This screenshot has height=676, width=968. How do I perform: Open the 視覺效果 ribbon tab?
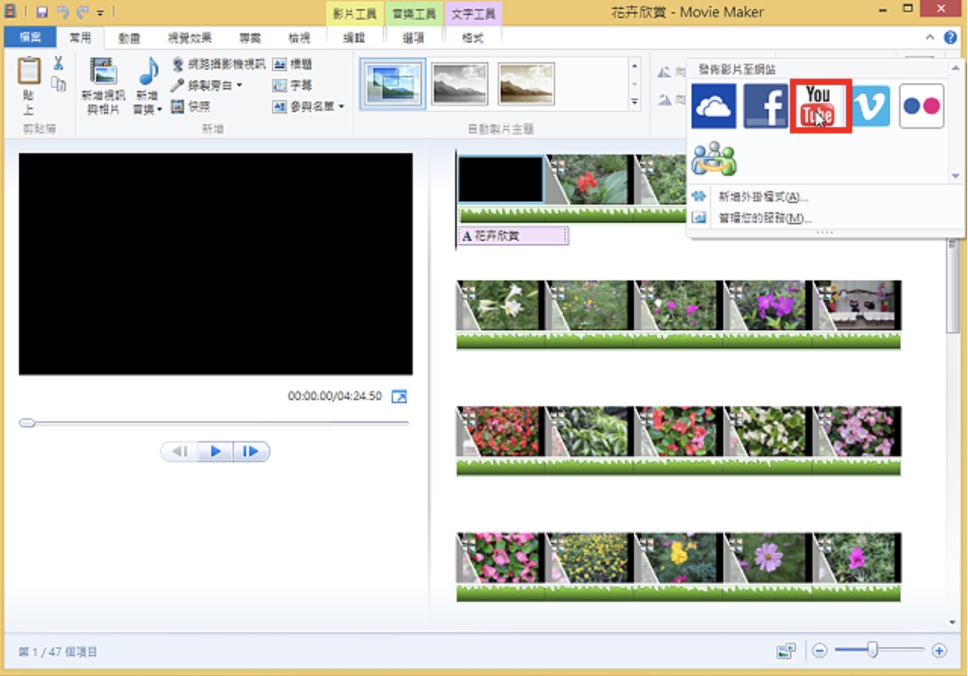189,37
